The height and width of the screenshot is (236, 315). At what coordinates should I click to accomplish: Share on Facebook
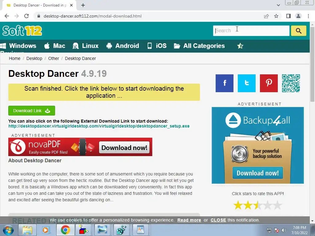click(225, 83)
